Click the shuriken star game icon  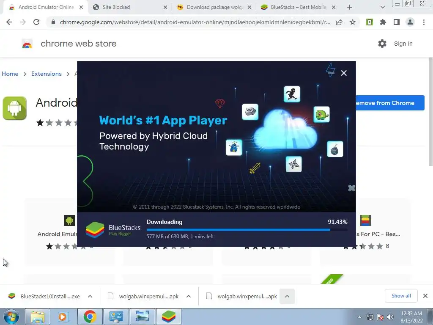[293, 164]
